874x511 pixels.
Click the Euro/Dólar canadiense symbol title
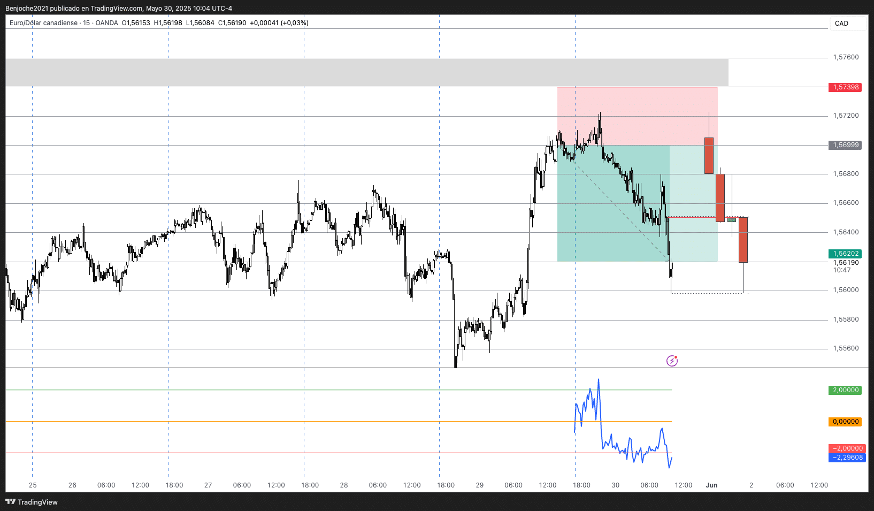43,23
